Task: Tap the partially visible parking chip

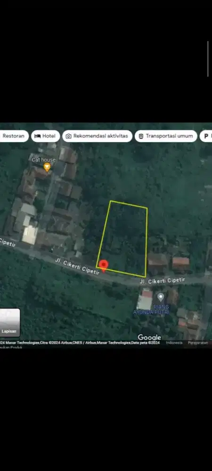Action: (x=206, y=136)
